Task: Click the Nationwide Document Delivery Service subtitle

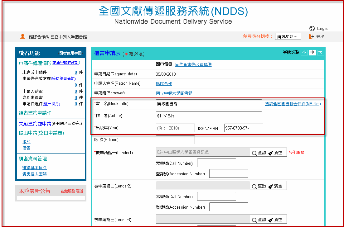Action: (x=173, y=21)
